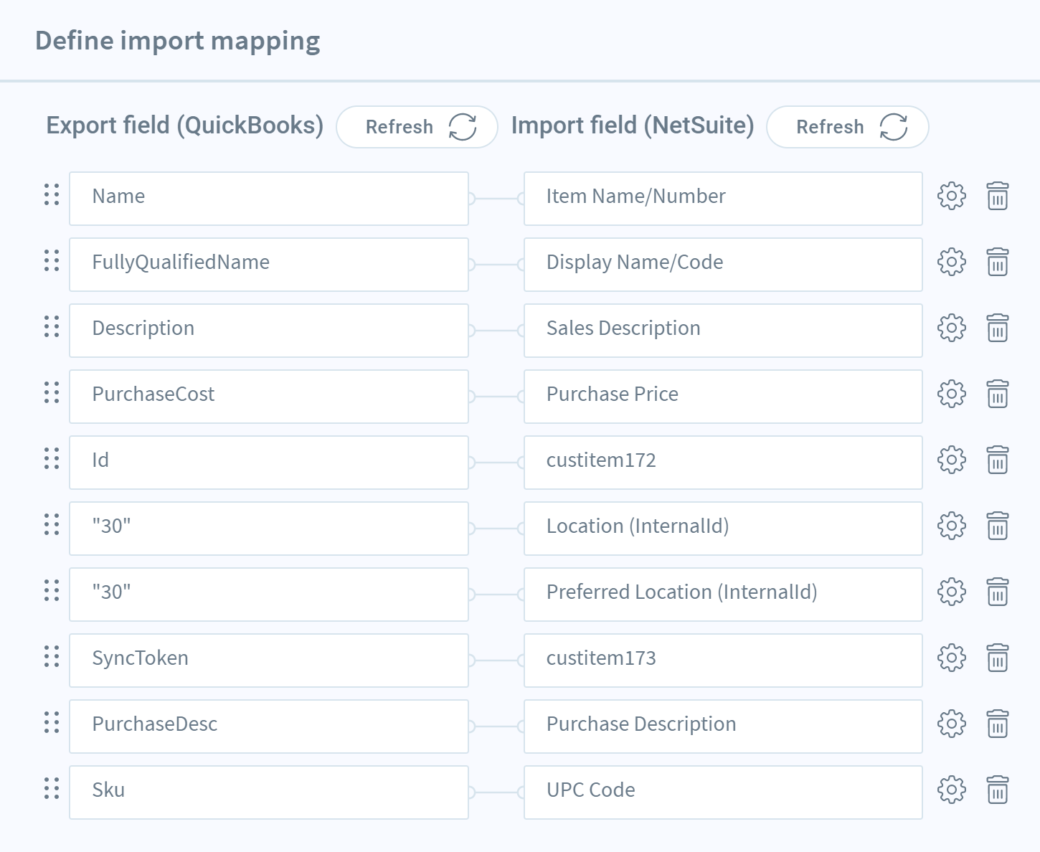The height and width of the screenshot is (852, 1040).
Task: Click drag handle of the Sku row
Action: click(52, 788)
